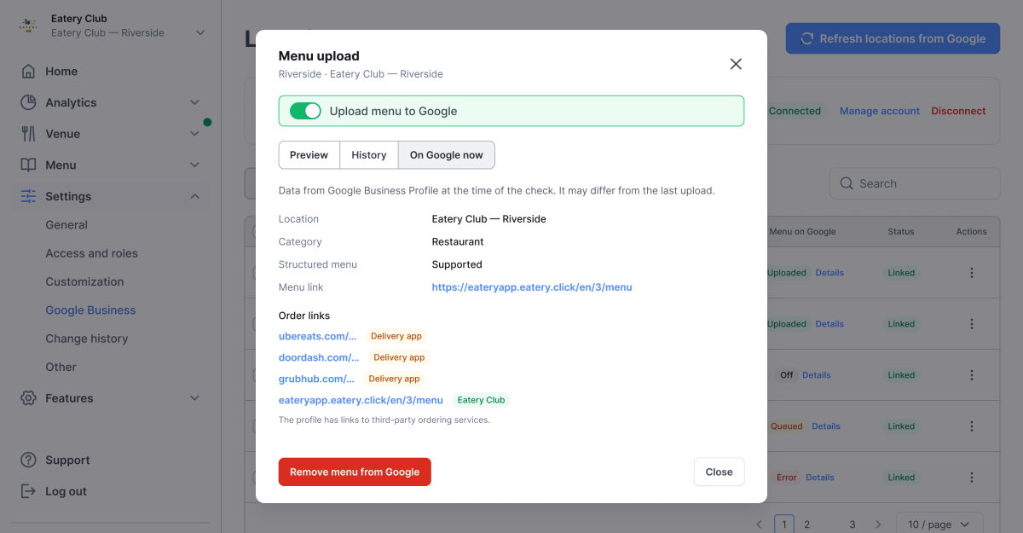Open the doordash.com order link
Screen dimensions: 1023x533
(319, 357)
